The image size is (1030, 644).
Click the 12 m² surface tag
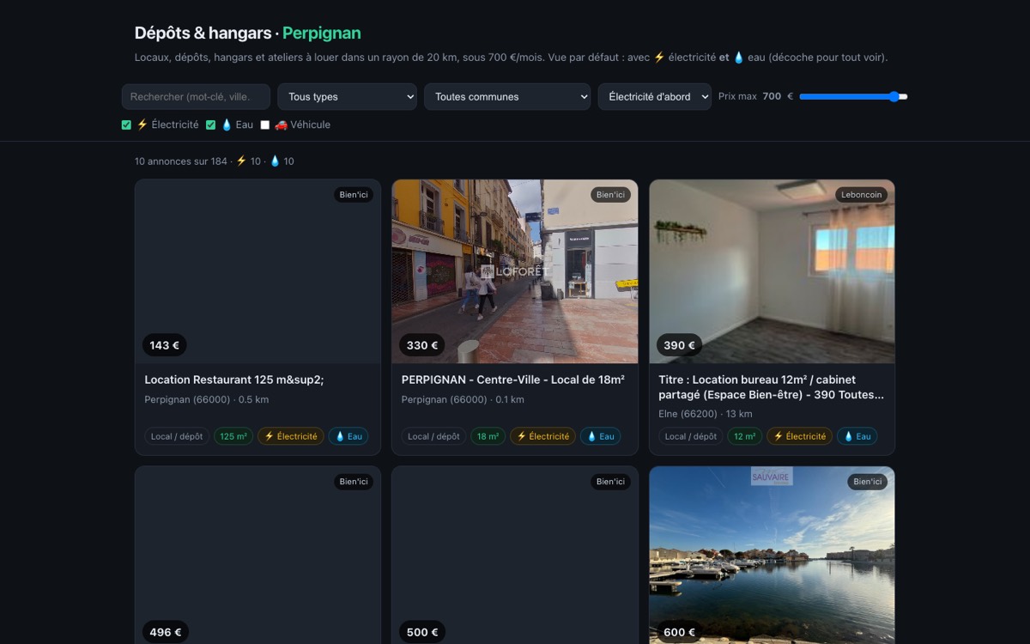pyautogui.click(x=745, y=436)
